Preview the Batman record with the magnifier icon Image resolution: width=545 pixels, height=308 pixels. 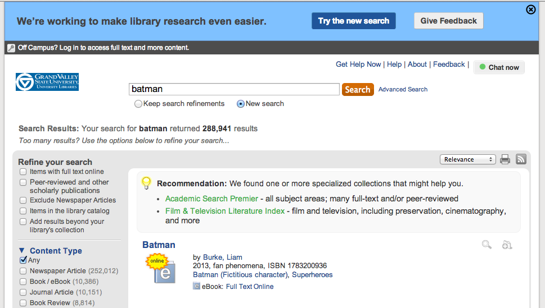click(487, 245)
